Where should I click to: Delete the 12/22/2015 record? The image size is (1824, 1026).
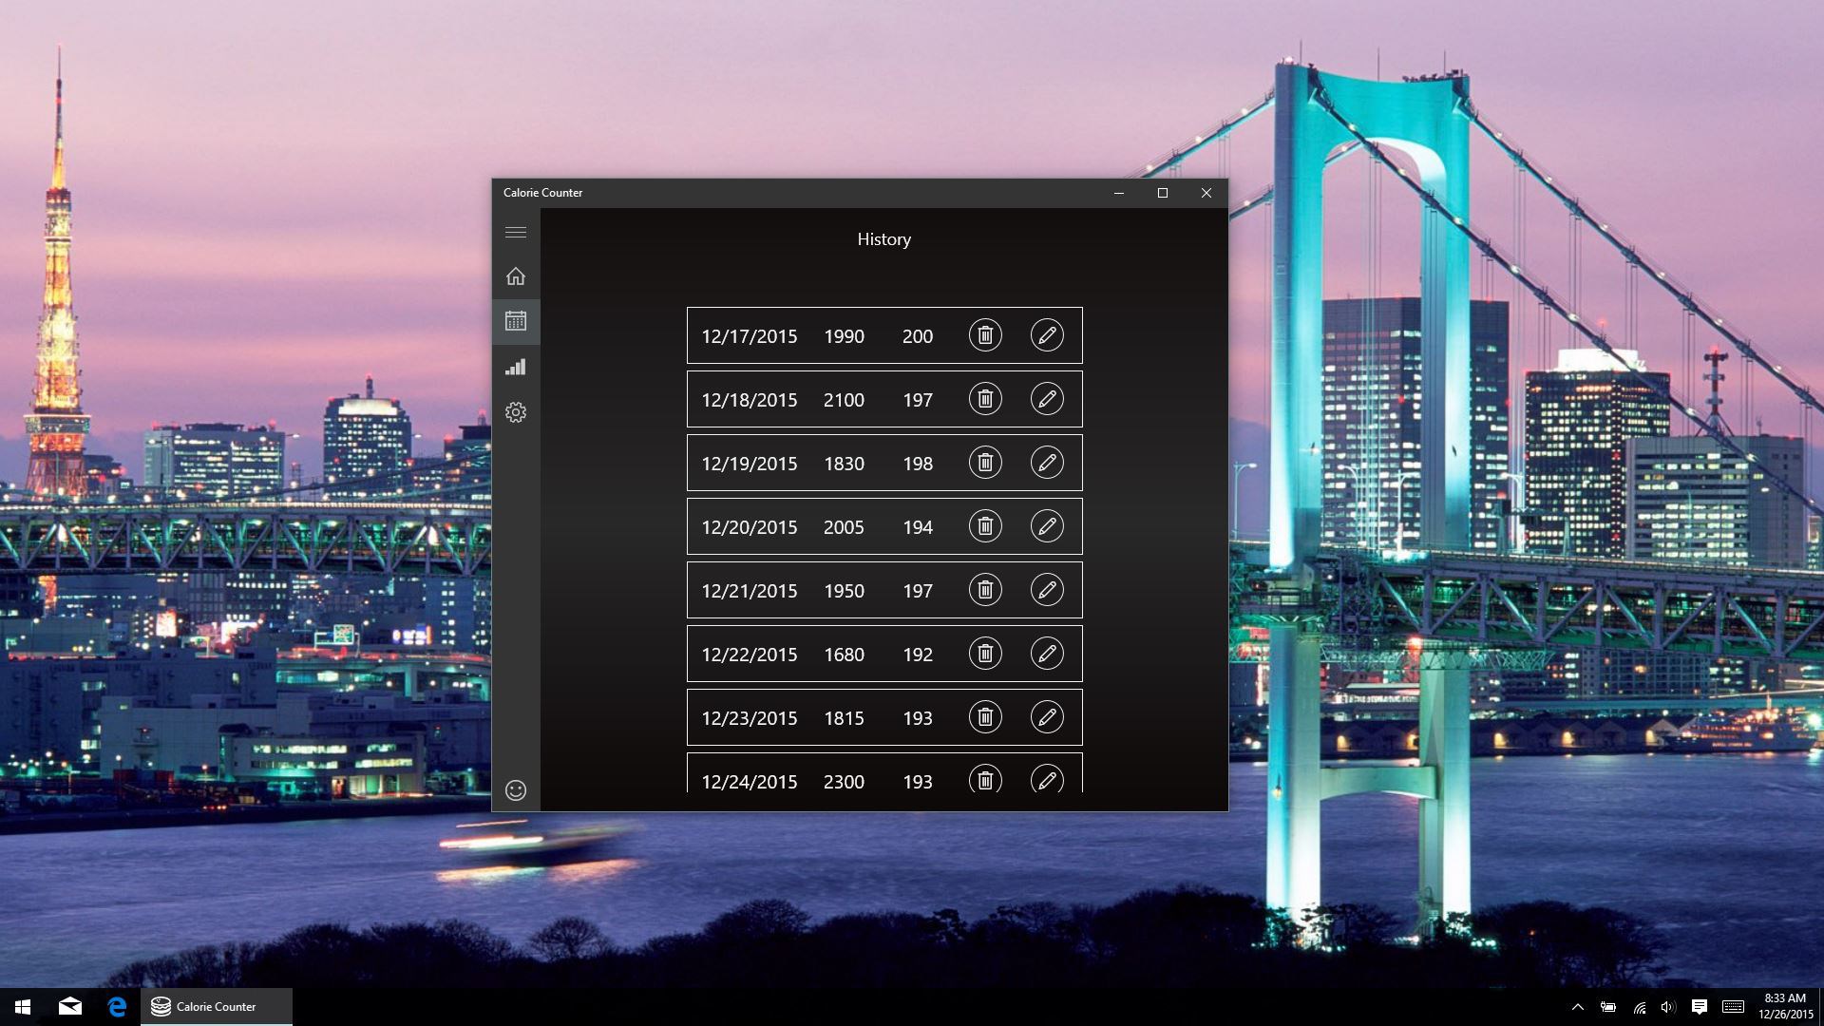pyautogui.click(x=985, y=654)
